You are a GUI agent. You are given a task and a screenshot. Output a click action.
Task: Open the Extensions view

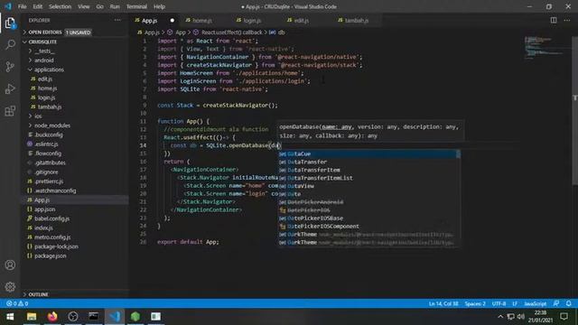click(10, 111)
